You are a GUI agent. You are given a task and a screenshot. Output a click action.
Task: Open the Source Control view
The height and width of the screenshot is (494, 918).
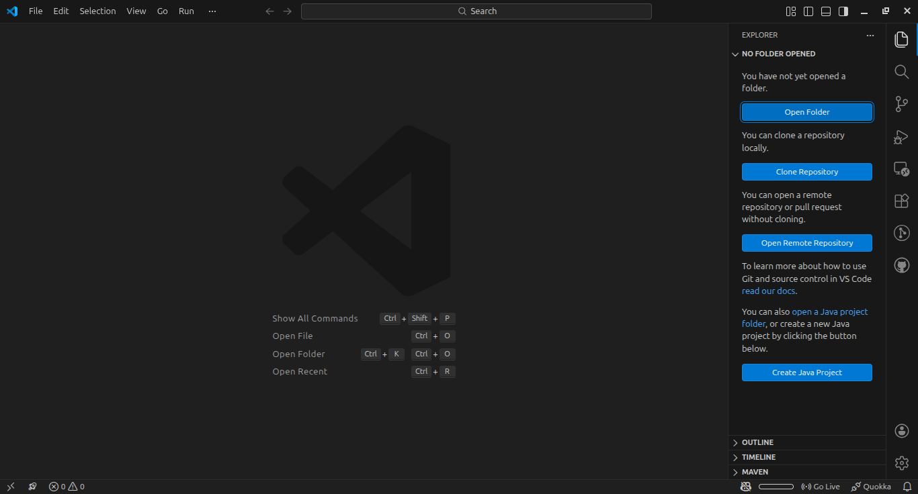tap(902, 104)
